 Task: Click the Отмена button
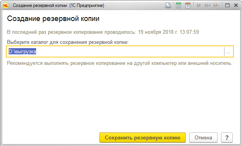coord(203,137)
